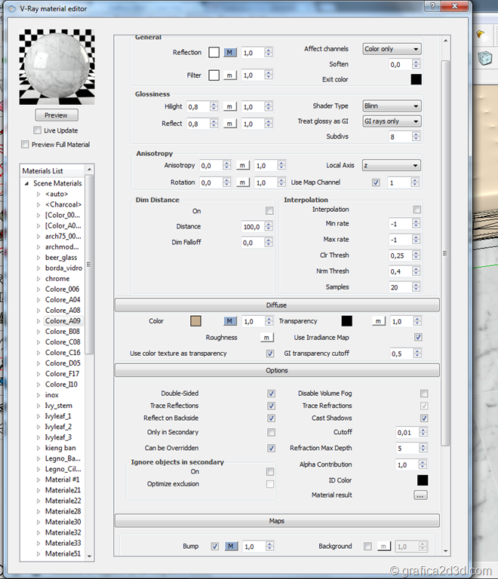Collapse the Options rollout header

(276, 370)
